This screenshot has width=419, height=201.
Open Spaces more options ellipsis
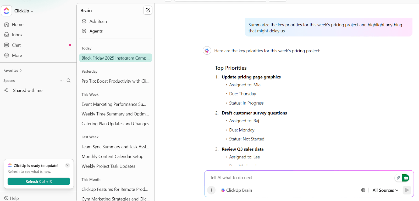tap(62, 81)
